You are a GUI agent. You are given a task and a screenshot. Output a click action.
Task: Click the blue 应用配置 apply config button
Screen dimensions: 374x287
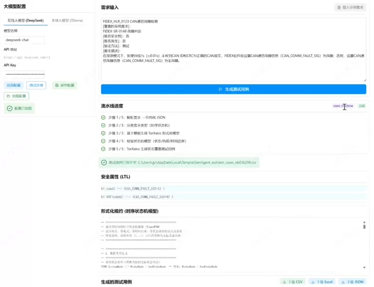point(13,85)
